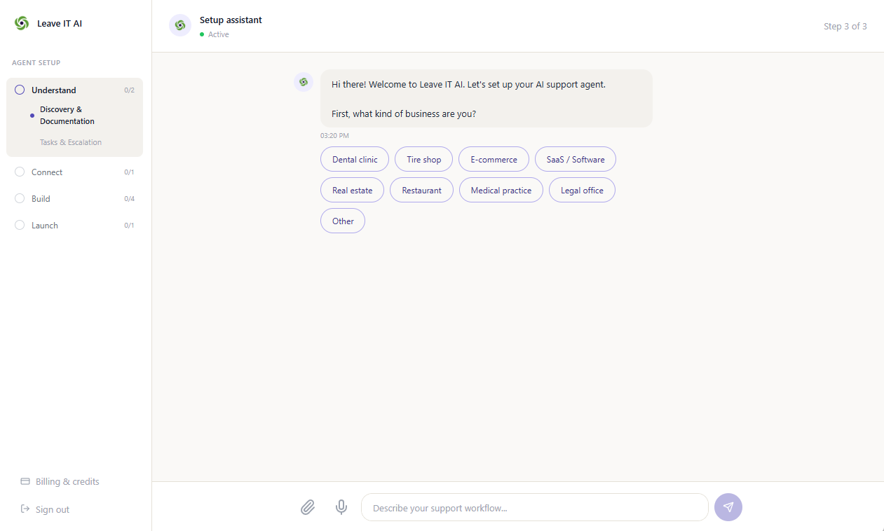Image resolution: width=884 pixels, height=531 pixels.
Task: Click the welcome message bubble
Action: click(487, 98)
